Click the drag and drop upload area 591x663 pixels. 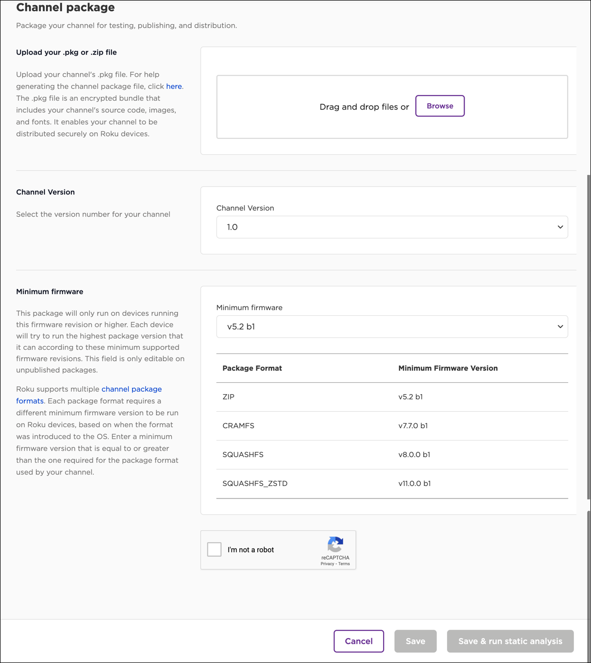point(309,124)
